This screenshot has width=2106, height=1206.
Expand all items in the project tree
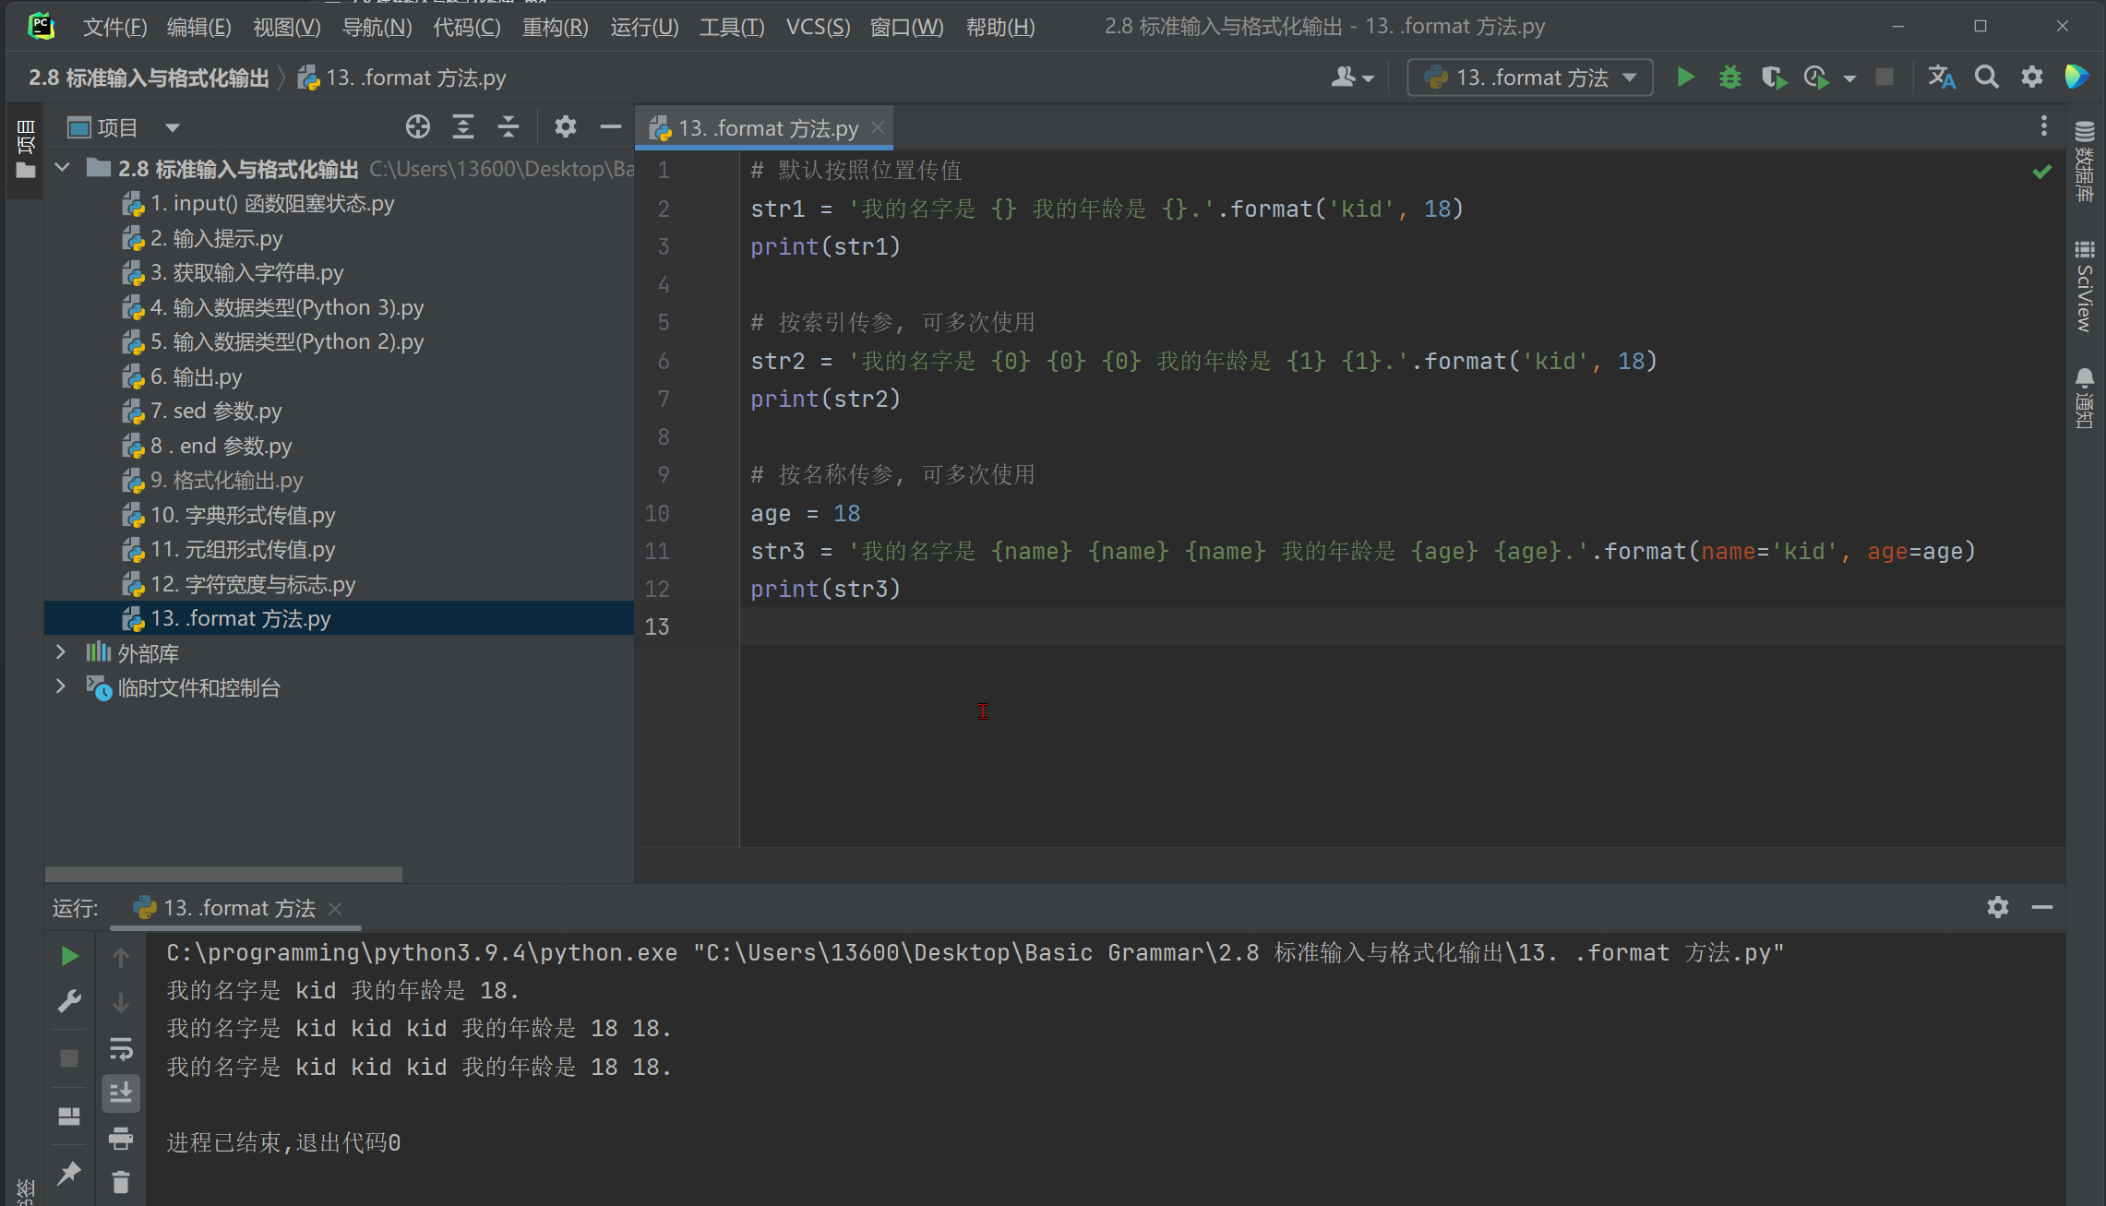pyautogui.click(x=463, y=127)
